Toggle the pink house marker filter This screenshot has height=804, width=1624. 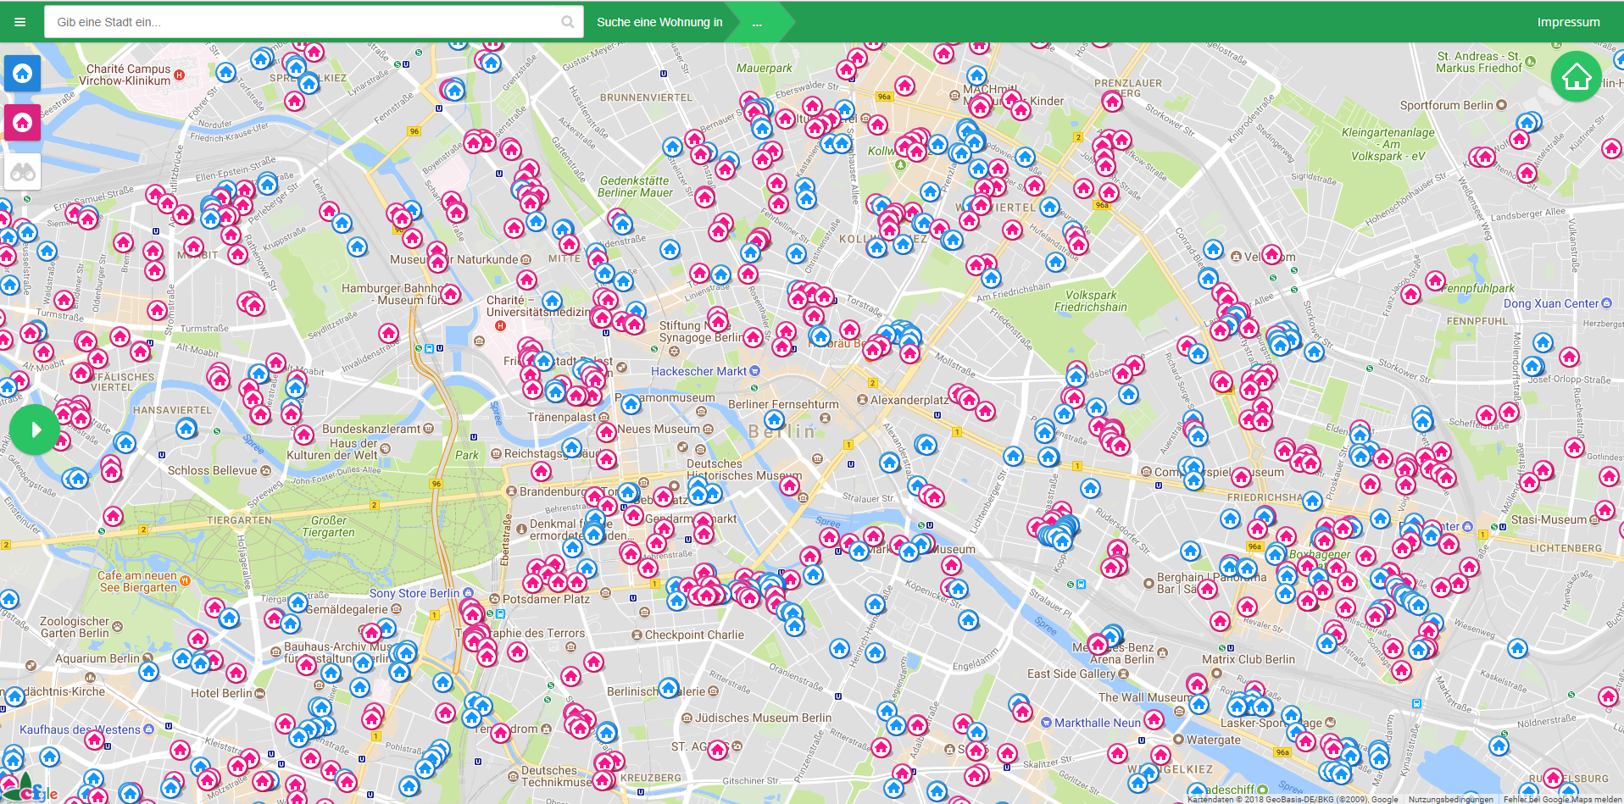23,123
